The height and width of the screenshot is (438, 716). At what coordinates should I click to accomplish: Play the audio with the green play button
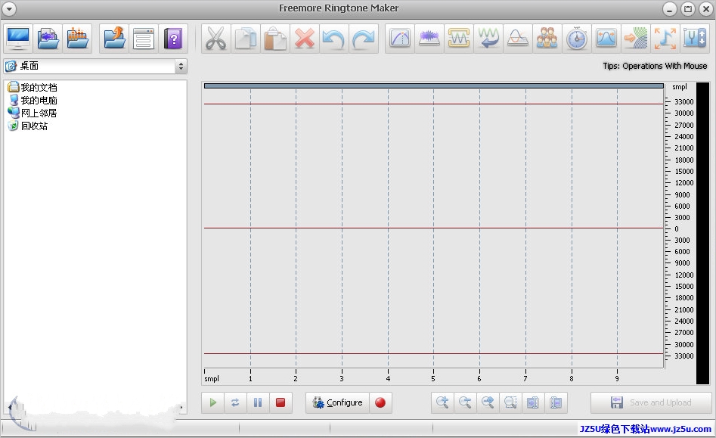(212, 402)
